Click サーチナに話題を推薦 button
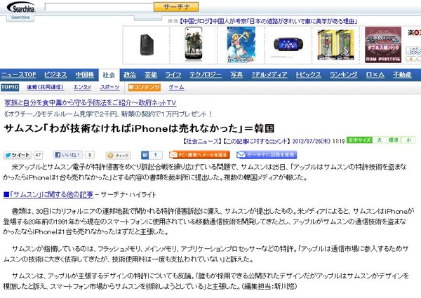The image size is (421, 298). click(267, 155)
